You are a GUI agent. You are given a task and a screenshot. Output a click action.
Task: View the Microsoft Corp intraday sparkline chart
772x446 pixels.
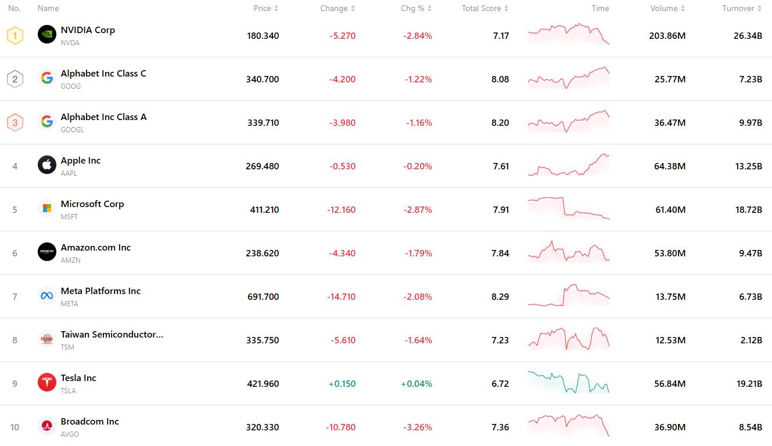click(x=569, y=208)
